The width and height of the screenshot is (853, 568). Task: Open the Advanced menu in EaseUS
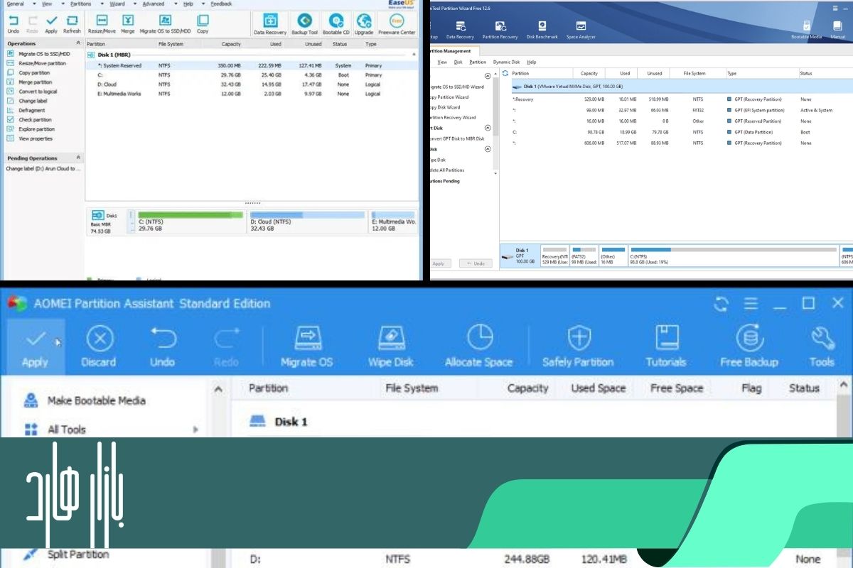(153, 4)
